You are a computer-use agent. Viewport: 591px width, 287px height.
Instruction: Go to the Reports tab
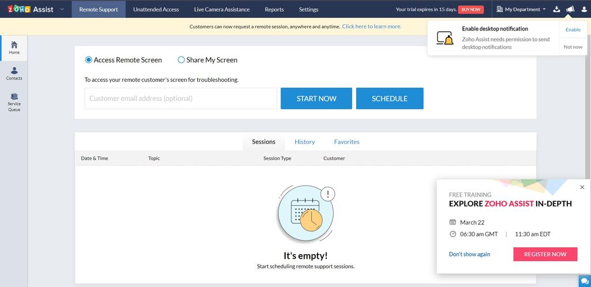coord(274,9)
